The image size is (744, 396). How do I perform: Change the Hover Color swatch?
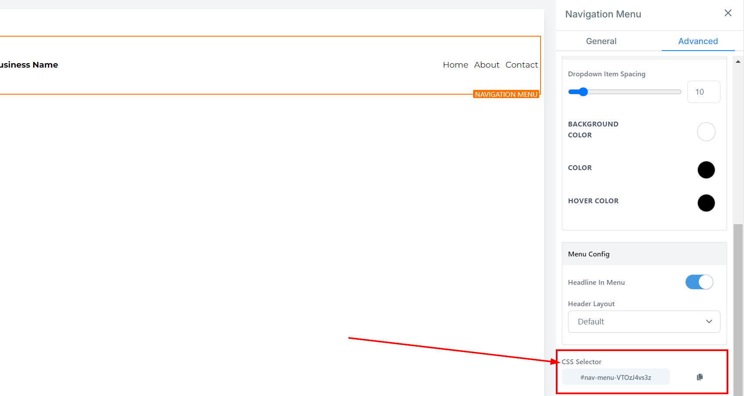[706, 203]
